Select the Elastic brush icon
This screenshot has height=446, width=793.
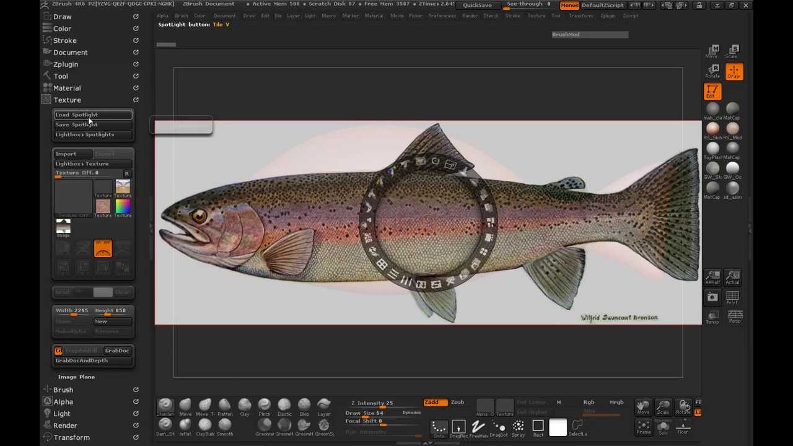point(284,406)
